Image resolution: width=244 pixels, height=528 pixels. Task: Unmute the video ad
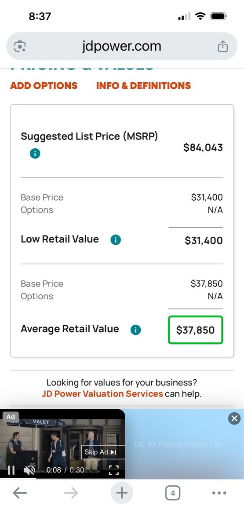pyautogui.click(x=29, y=470)
